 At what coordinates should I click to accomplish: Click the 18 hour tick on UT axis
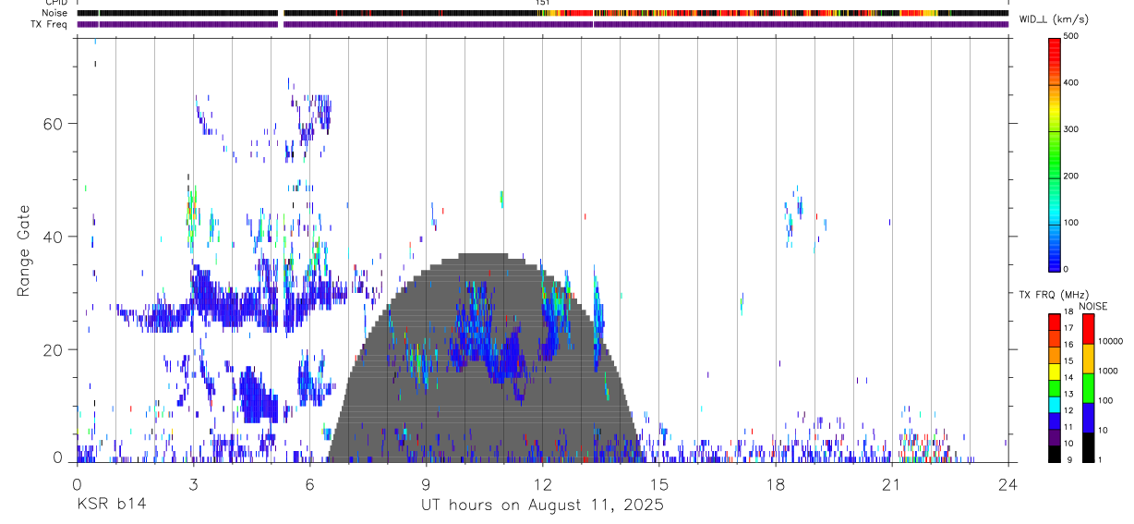pyautogui.click(x=775, y=483)
